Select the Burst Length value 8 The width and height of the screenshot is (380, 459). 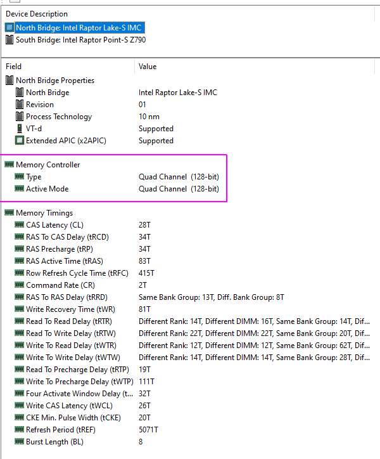pyautogui.click(x=141, y=442)
